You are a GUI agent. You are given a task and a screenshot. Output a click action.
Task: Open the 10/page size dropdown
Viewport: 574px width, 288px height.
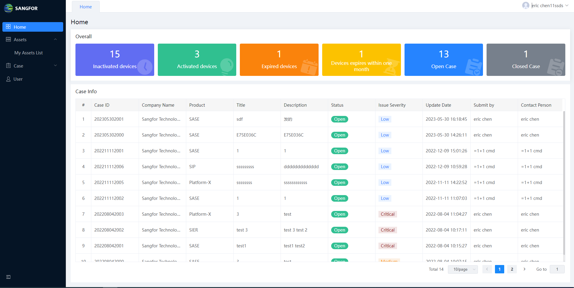[463, 269]
